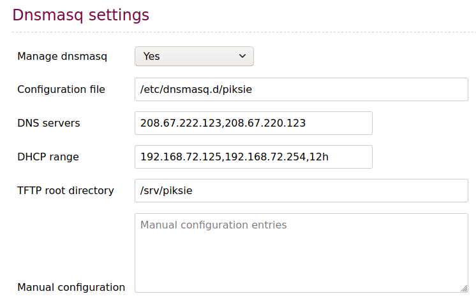Click the Manual configuration entries placeholder text
Viewport: 476px width, 301px height.
213,225
